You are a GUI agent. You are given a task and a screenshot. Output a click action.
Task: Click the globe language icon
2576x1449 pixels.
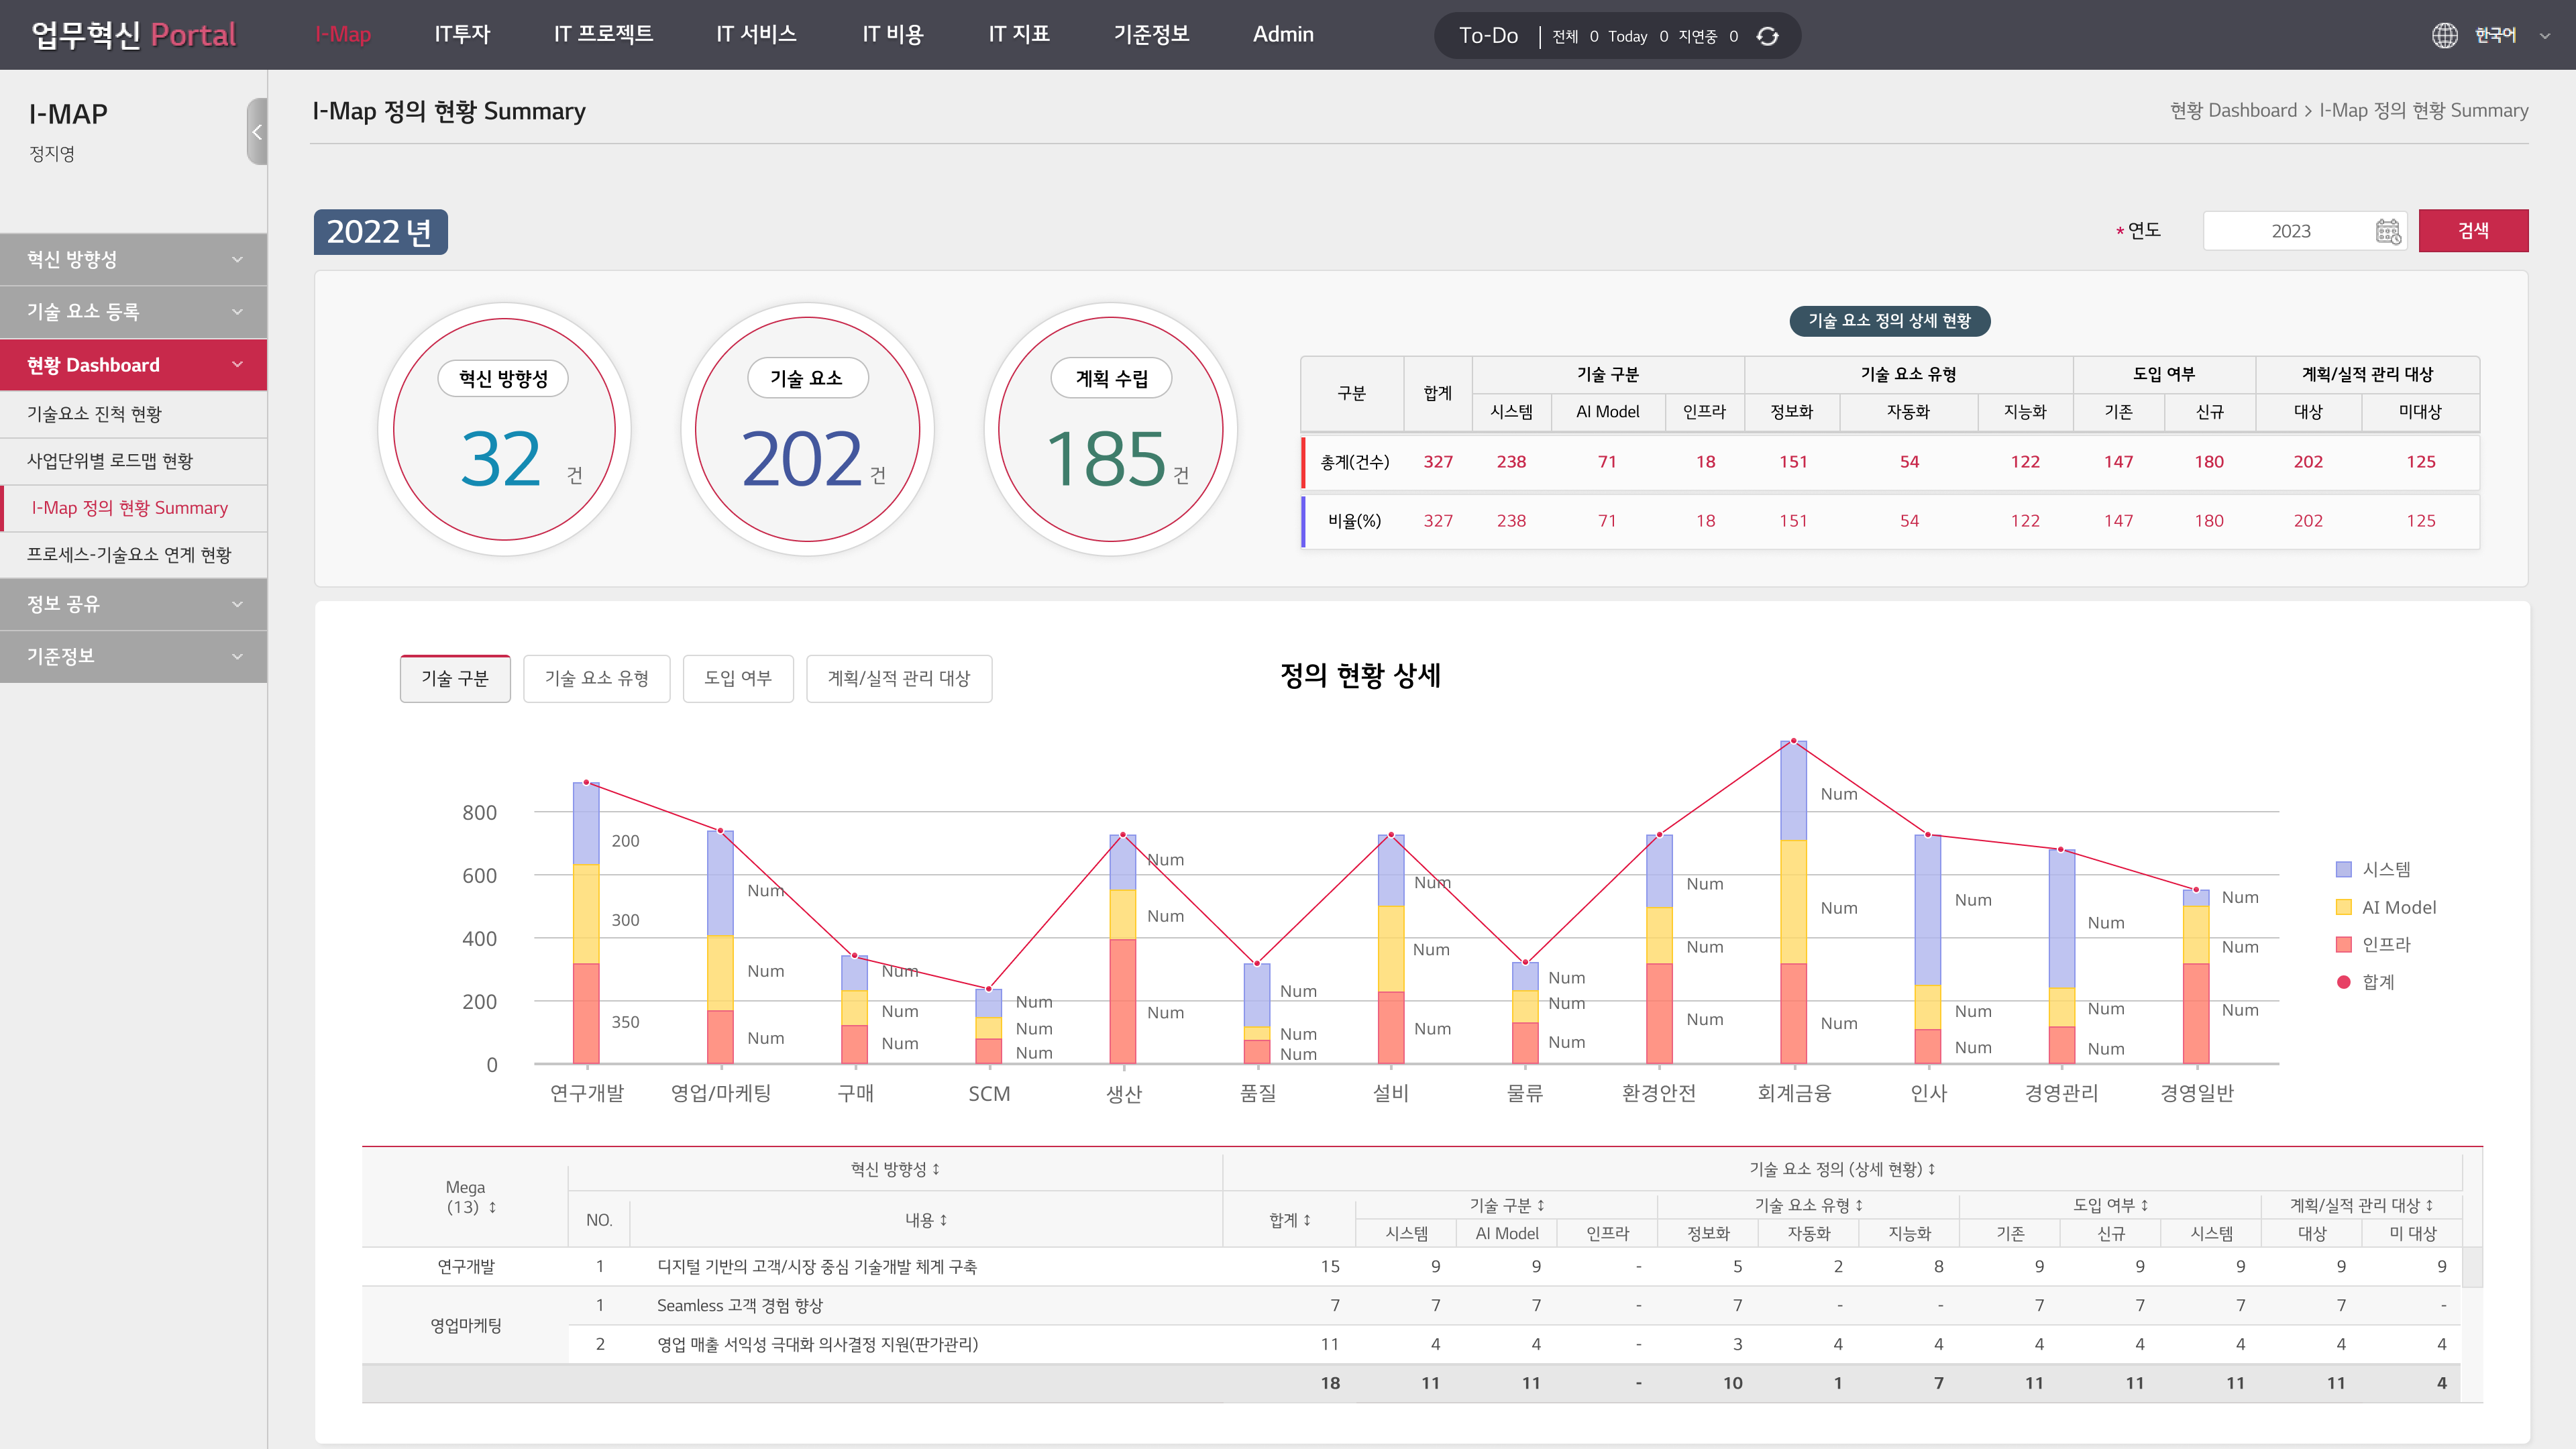[2444, 35]
